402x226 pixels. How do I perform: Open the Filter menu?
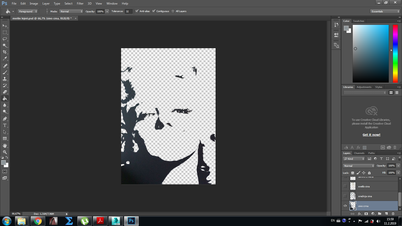[80, 4]
